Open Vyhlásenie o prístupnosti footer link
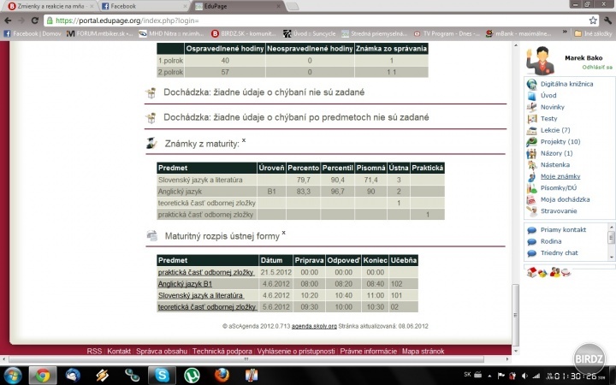Image resolution: width=616 pixels, height=385 pixels. click(296, 352)
